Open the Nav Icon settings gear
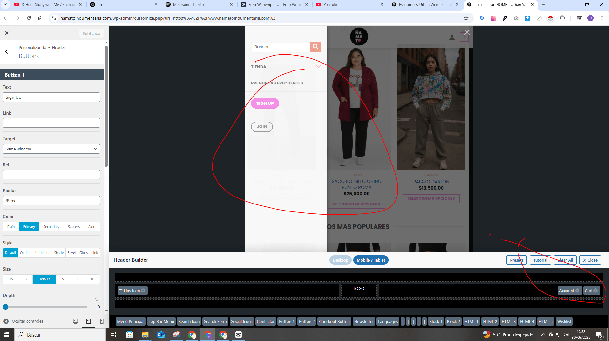Viewport: 609px width, 341px height. tap(143, 291)
